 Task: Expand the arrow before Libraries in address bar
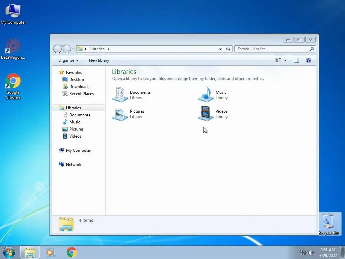click(x=86, y=49)
